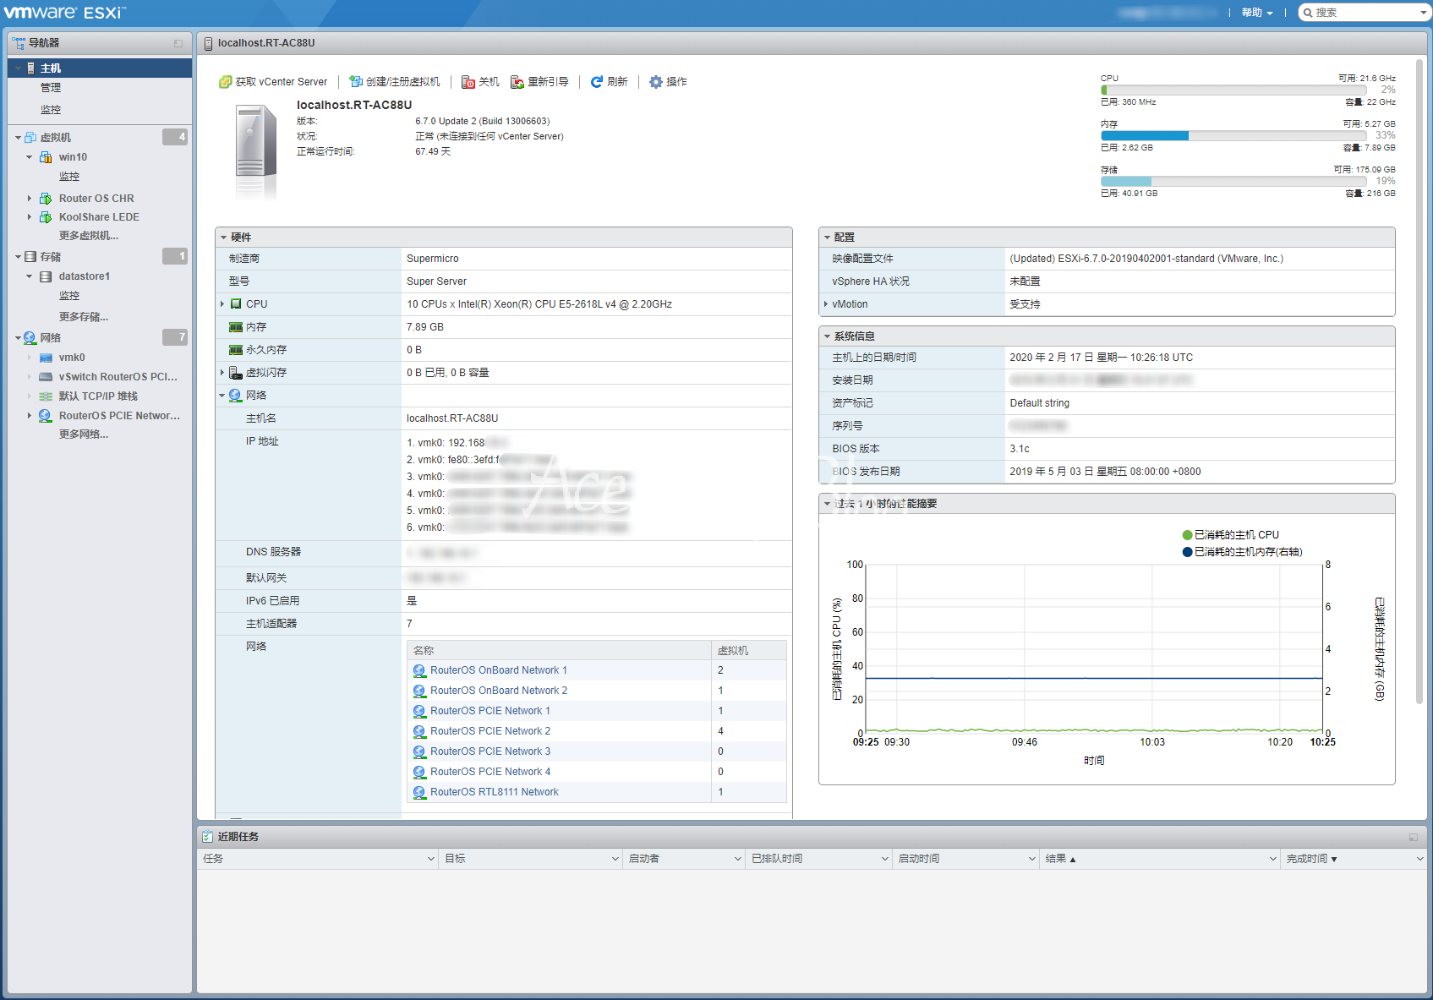
Task: Collapse the system information (系统信息) section
Action: click(827, 336)
